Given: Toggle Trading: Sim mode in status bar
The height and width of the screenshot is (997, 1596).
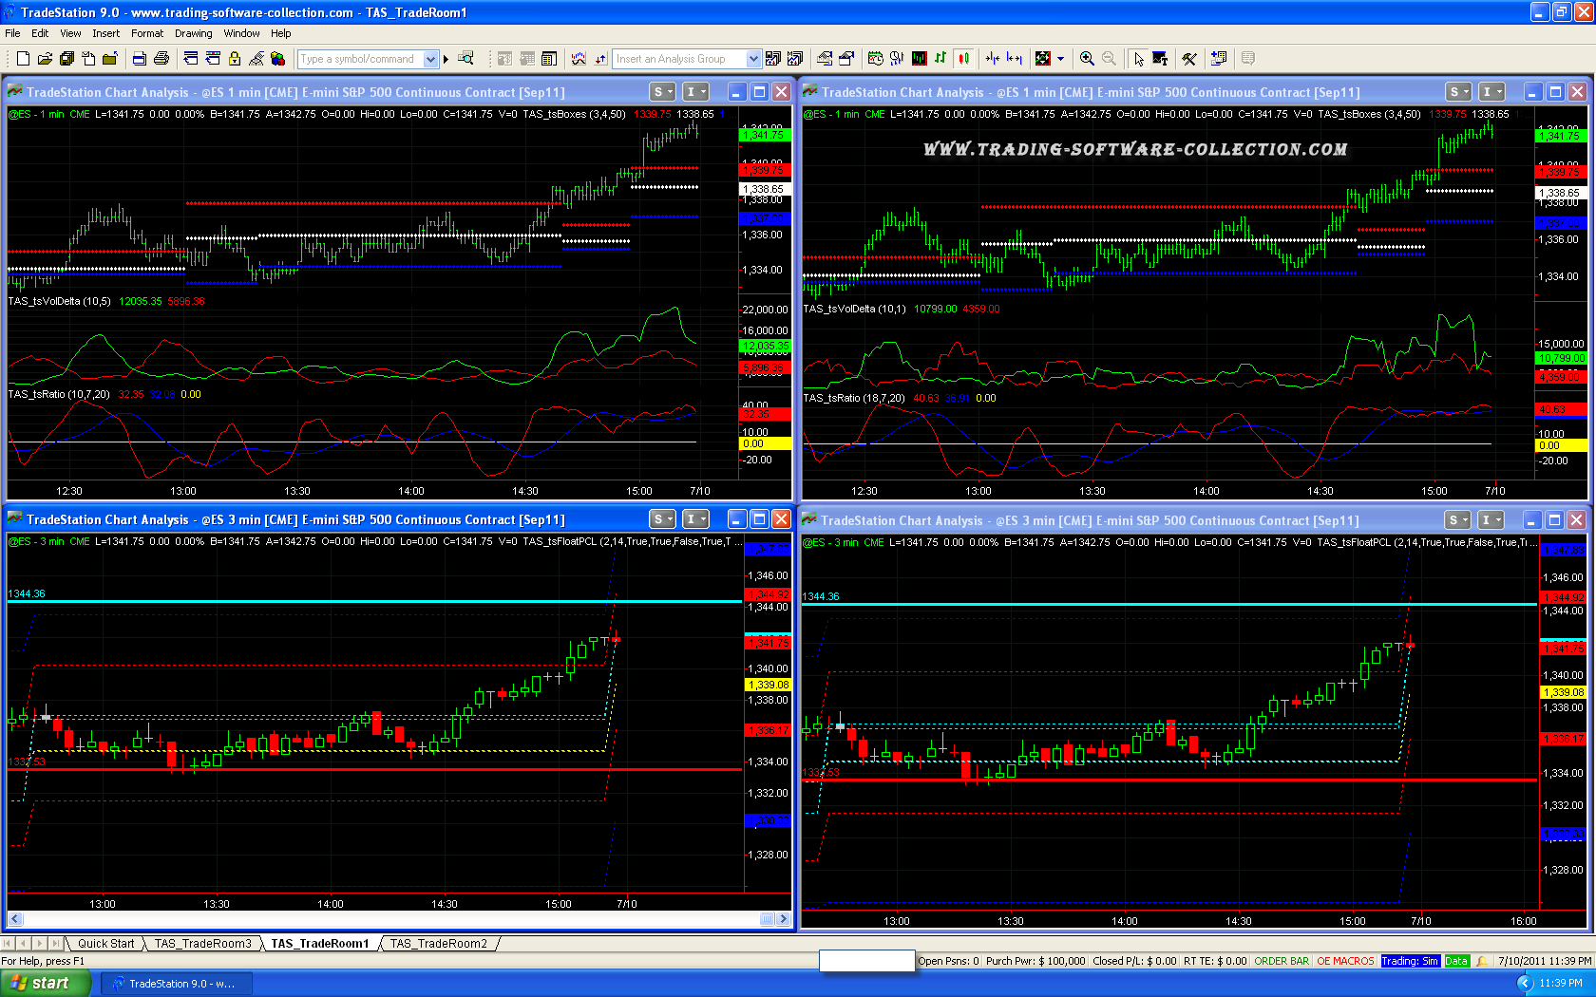Looking at the screenshot, I should pos(1410,961).
